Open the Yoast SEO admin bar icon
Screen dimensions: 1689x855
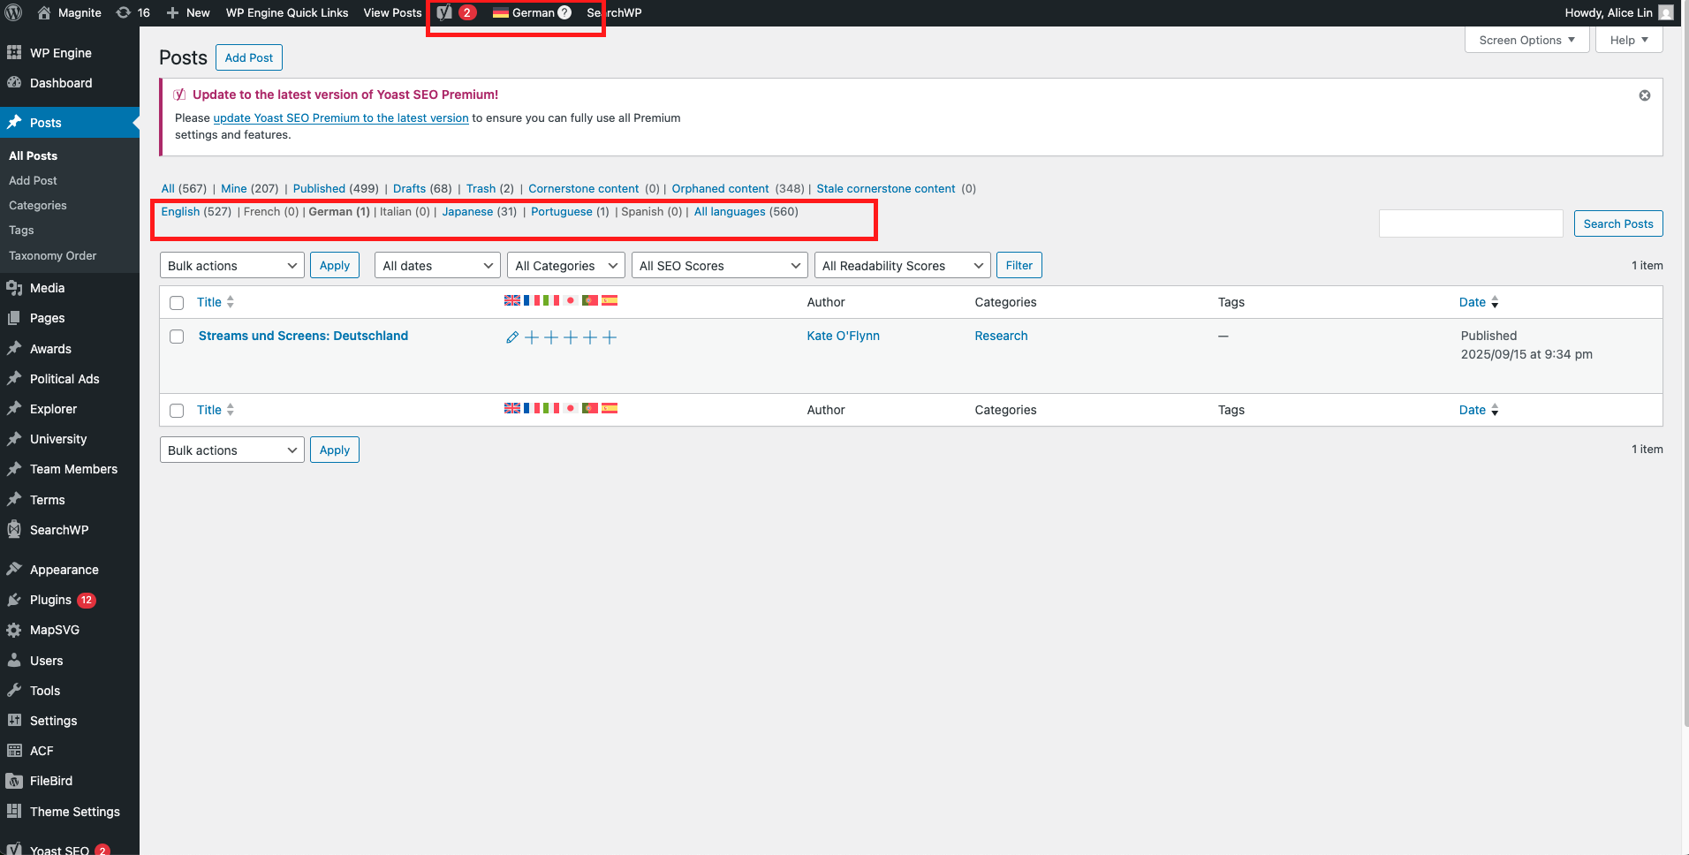point(445,12)
